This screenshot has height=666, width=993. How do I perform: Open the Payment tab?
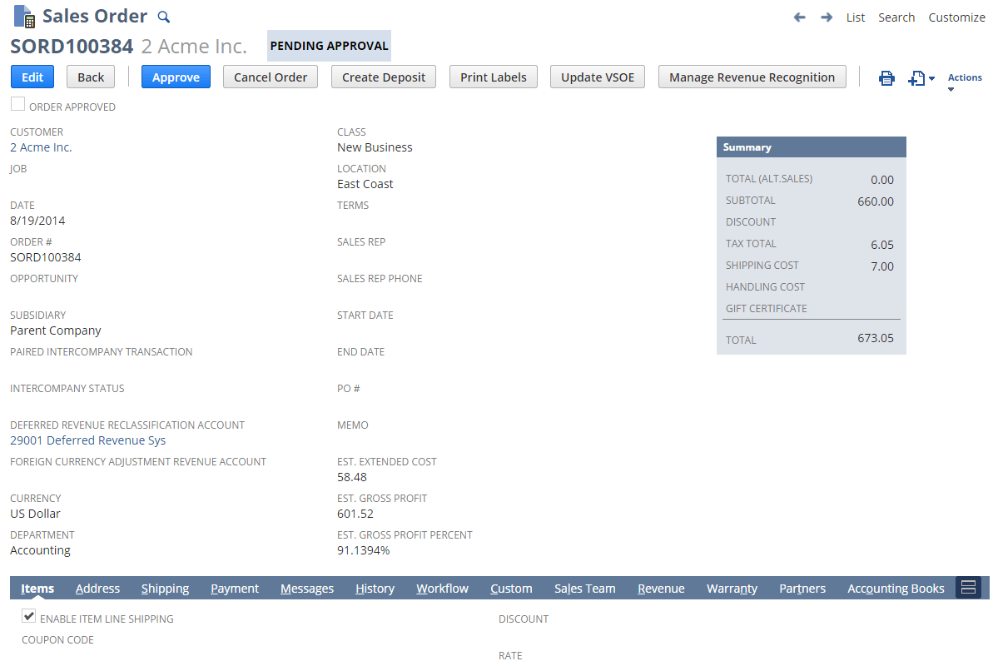point(235,588)
